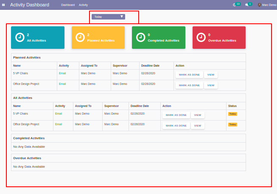
Task: Click Marc Demo user avatar
Action: tap(259, 5)
